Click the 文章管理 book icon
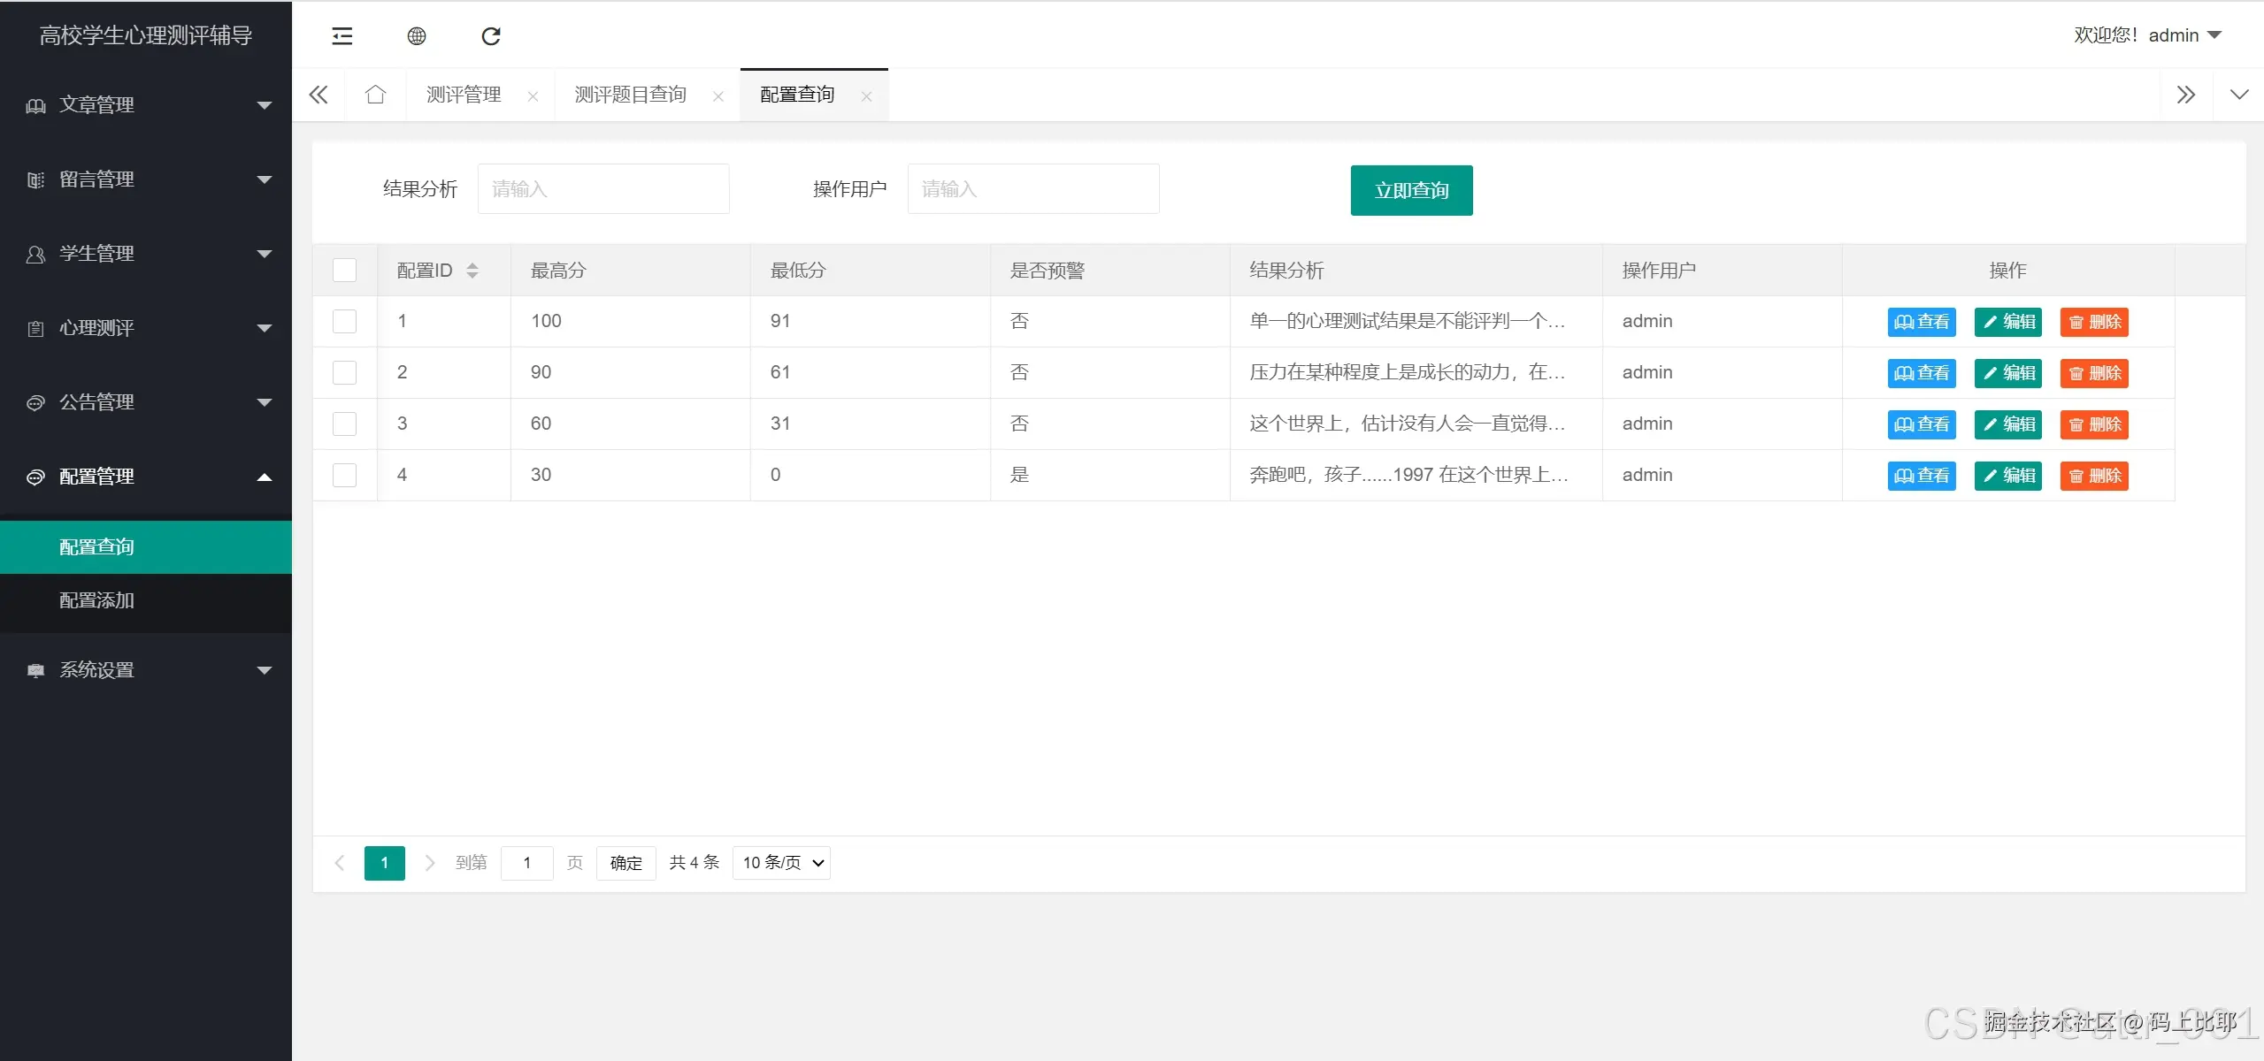 click(x=35, y=106)
